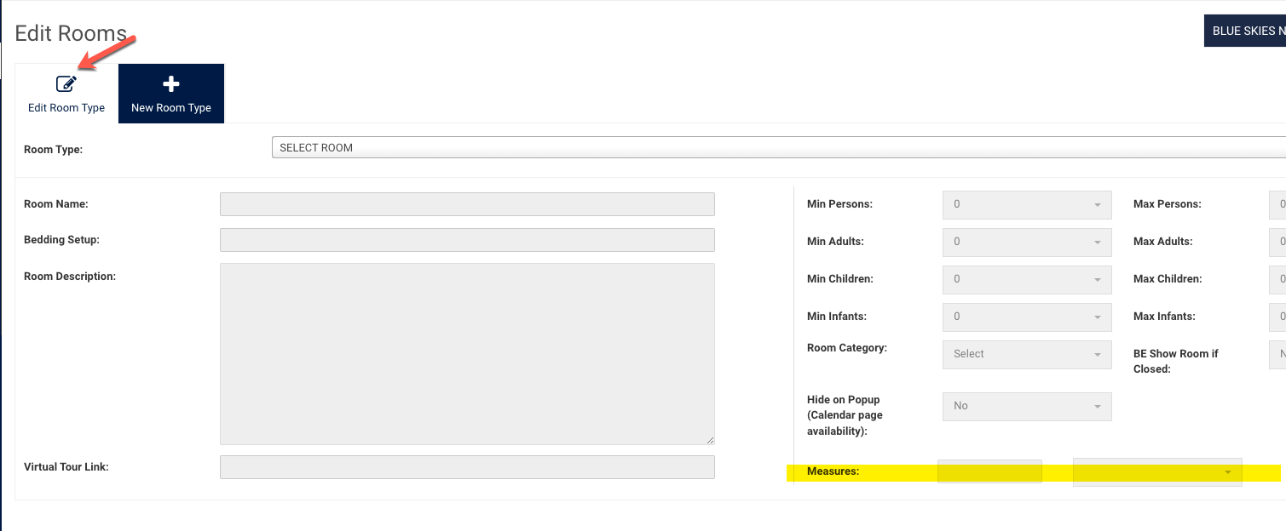Click the Measures value input field

pos(989,471)
